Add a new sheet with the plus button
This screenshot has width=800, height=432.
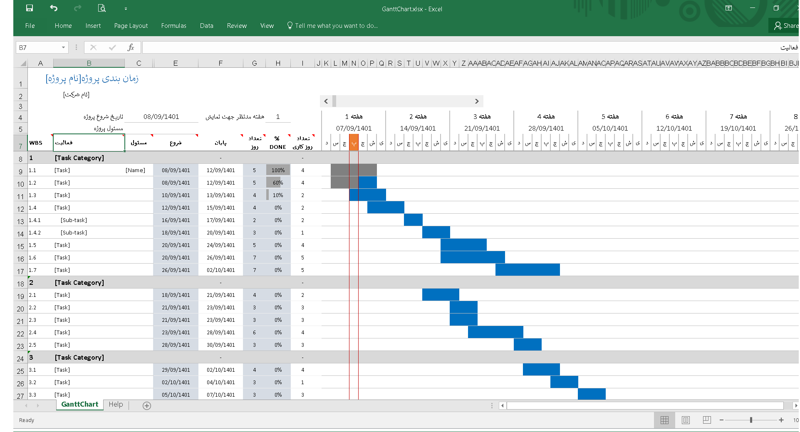click(146, 405)
